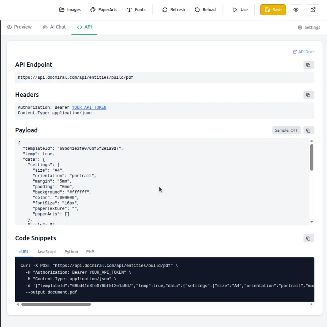Click the "margin": "5mm" line
The image size is (327, 327).
coord(52,181)
